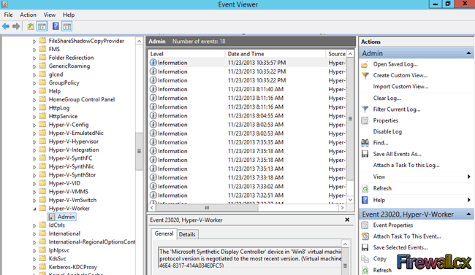Image resolution: width=475 pixels, height=275 pixels.
Task: Open the View submenu arrow
Action: pyautogui.click(x=468, y=177)
